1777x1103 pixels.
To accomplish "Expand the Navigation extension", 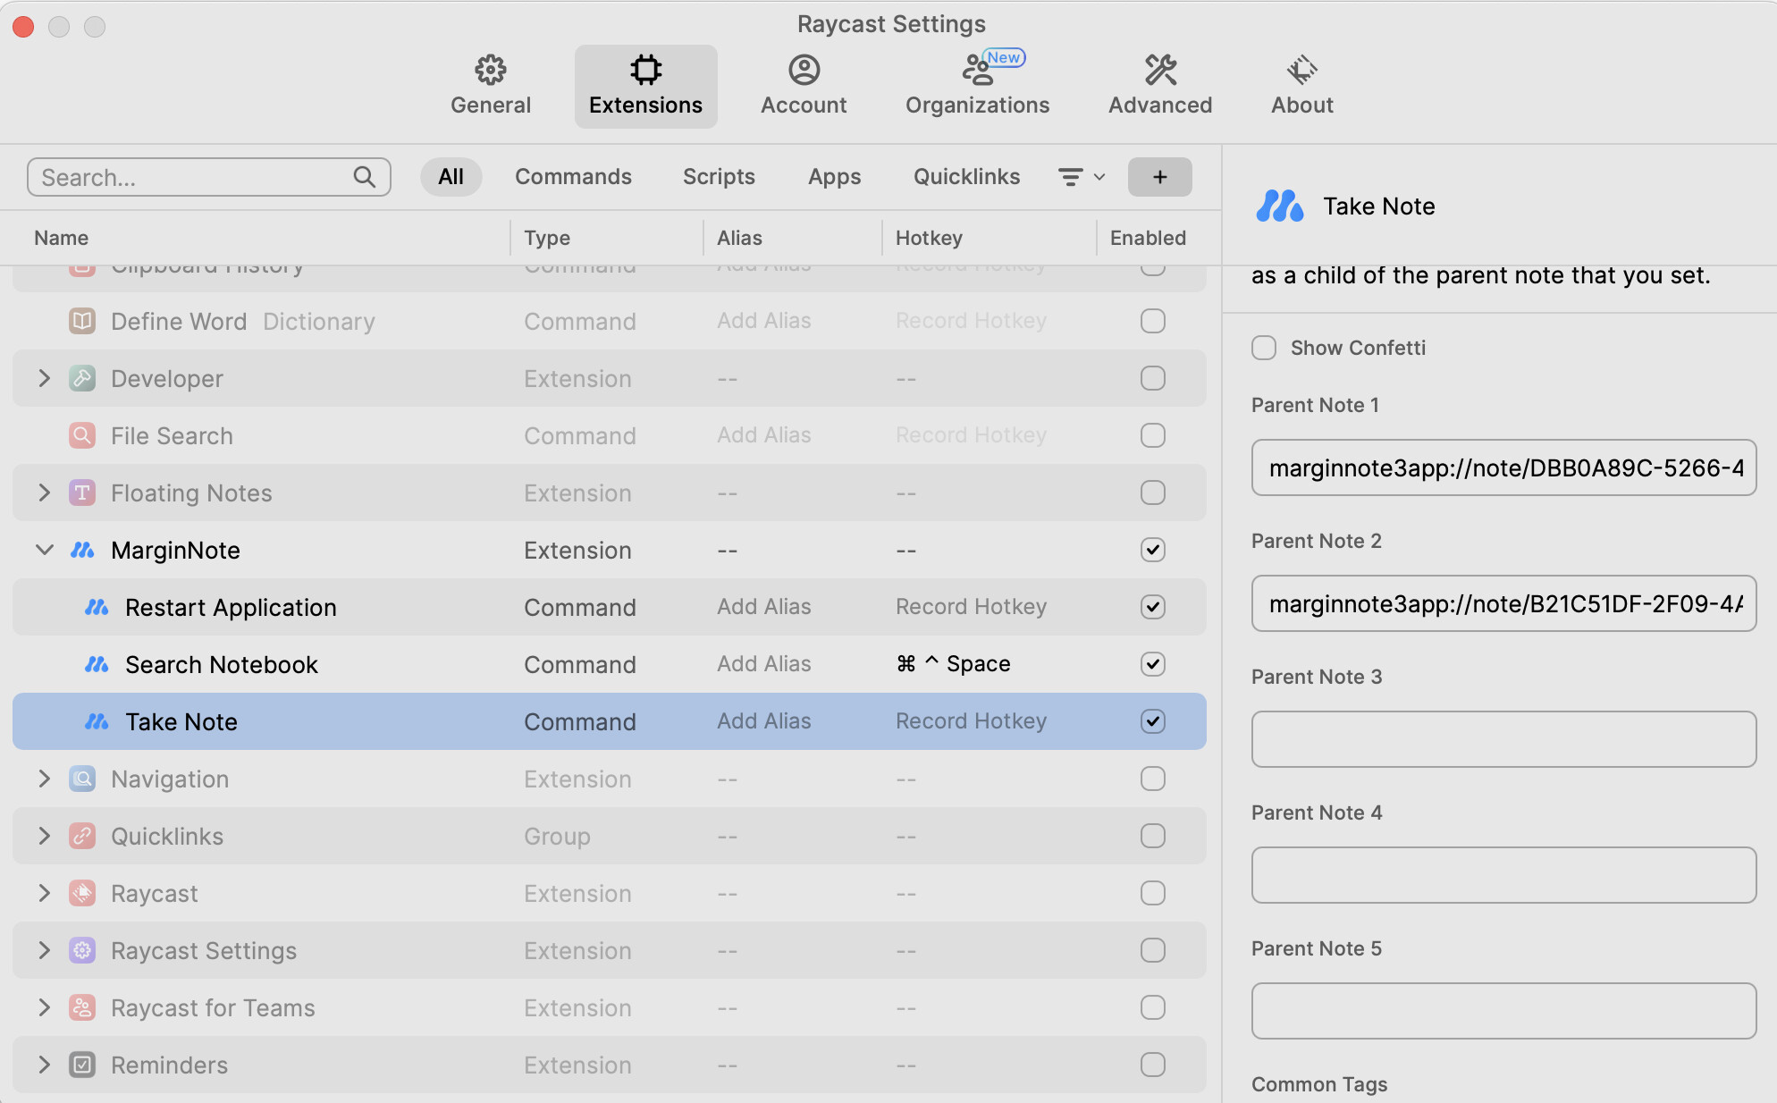I will [x=44, y=779].
